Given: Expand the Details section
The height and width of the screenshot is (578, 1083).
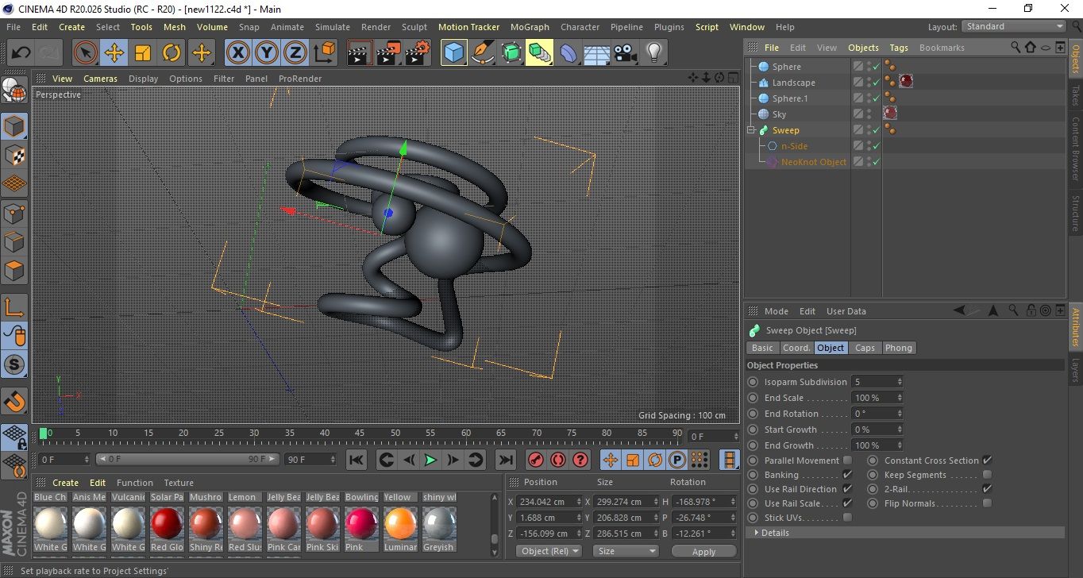Looking at the screenshot, I should pos(757,533).
